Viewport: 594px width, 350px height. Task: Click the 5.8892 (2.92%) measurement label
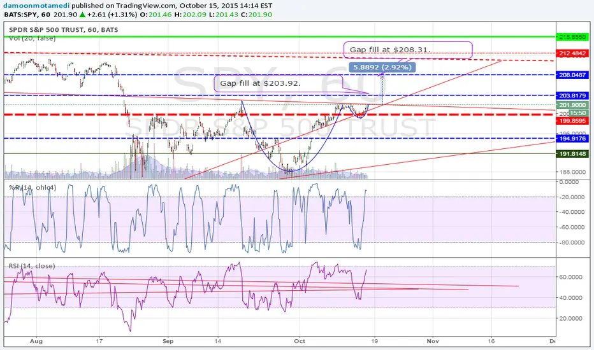click(x=382, y=67)
